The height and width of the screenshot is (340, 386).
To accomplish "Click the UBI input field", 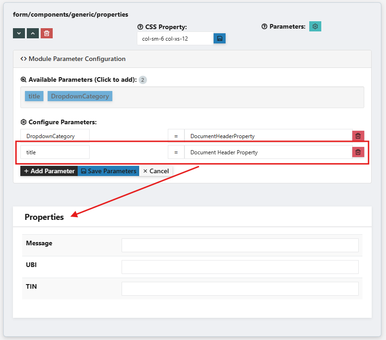I will coord(240,267).
